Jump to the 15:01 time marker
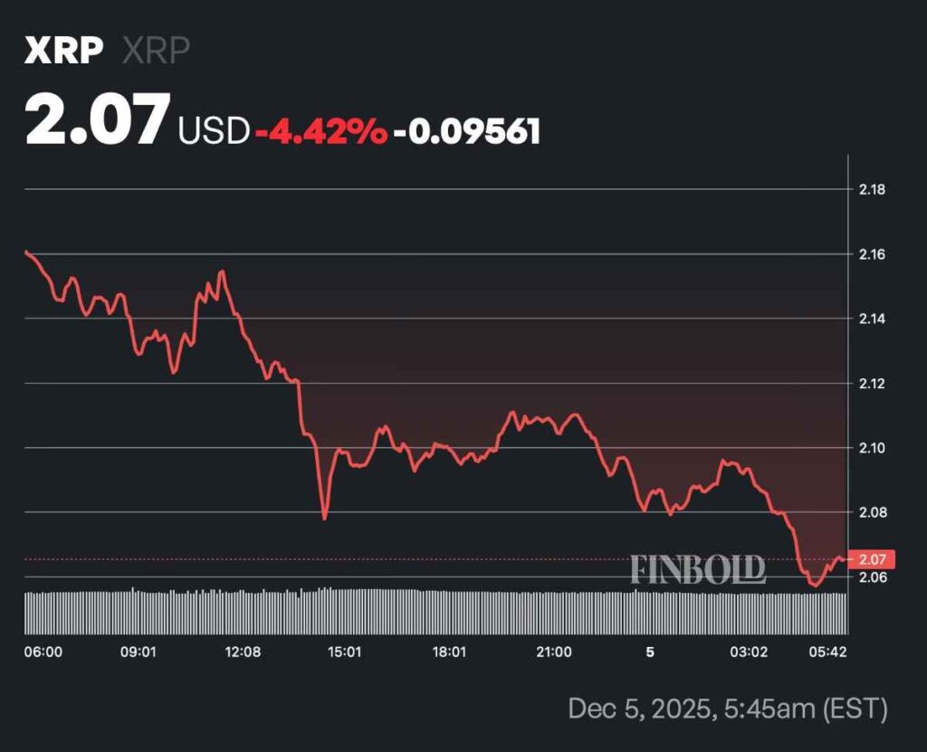Screen dimensions: 927x752 pyautogui.click(x=345, y=652)
